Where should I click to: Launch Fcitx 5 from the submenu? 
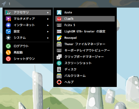tap(85, 25)
